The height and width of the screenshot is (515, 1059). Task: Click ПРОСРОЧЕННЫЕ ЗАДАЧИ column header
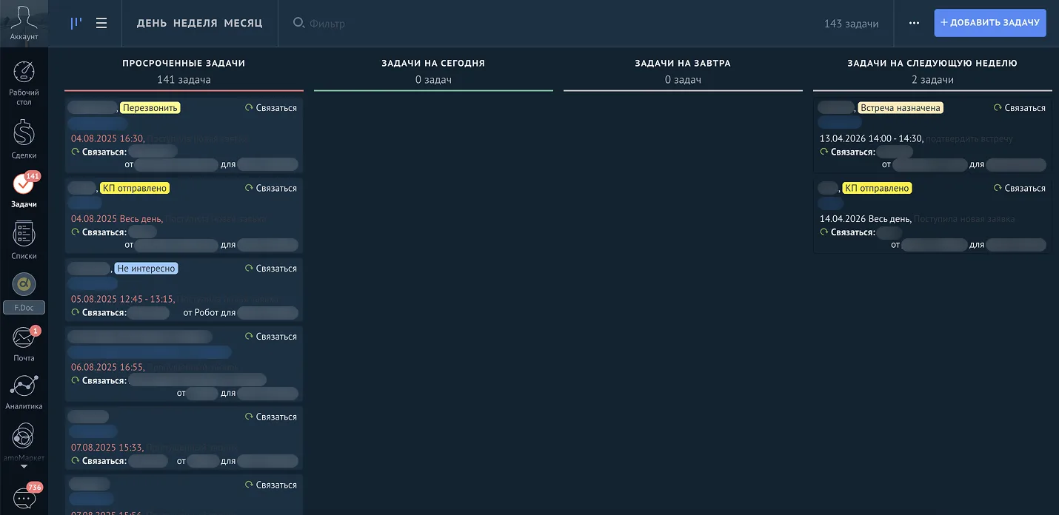coord(184,63)
